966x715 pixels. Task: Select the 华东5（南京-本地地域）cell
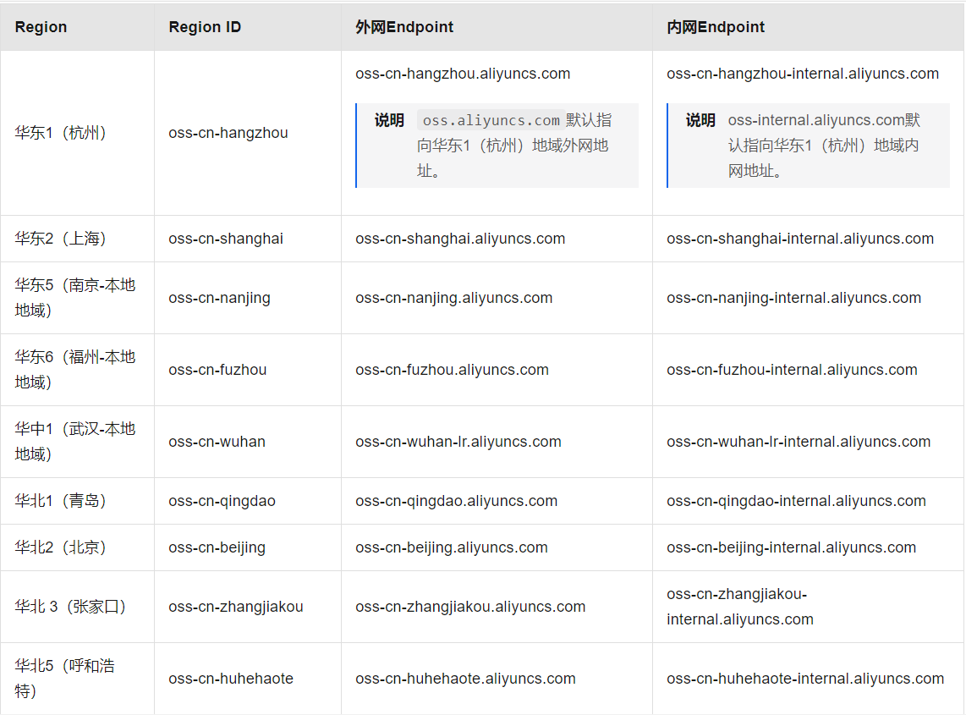tap(75, 298)
